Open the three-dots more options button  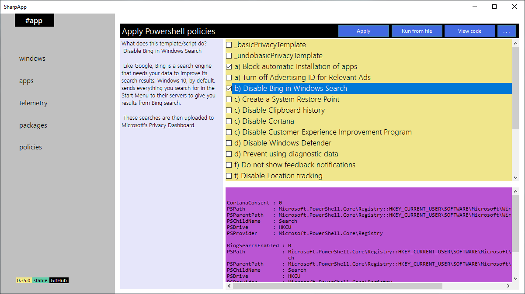(x=507, y=31)
